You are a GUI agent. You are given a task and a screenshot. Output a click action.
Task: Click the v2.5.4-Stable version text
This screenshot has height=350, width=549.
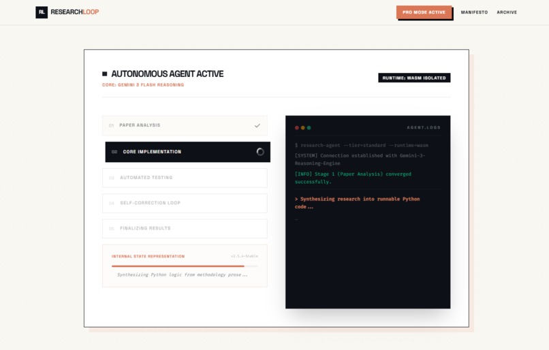tap(245, 256)
